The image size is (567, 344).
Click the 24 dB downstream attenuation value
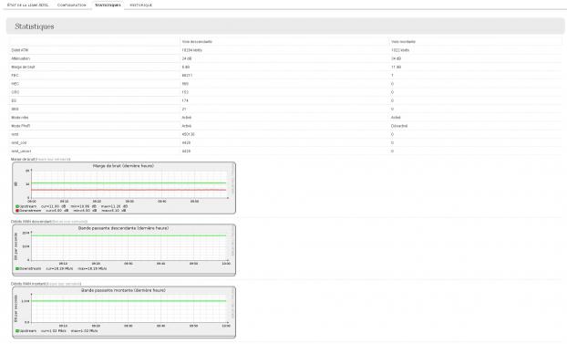(187, 58)
